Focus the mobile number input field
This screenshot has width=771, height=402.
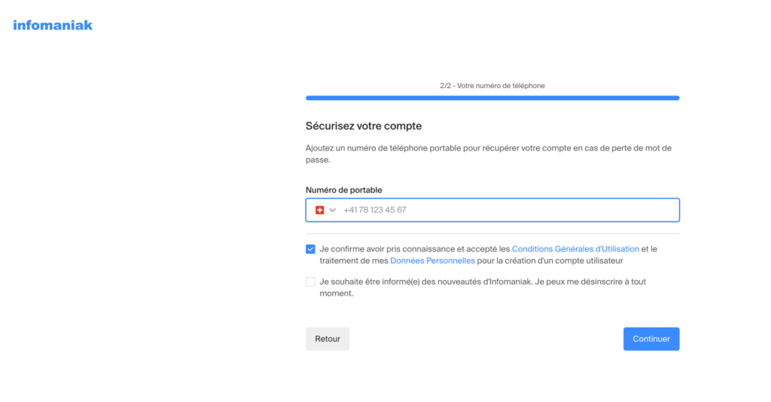coord(504,210)
